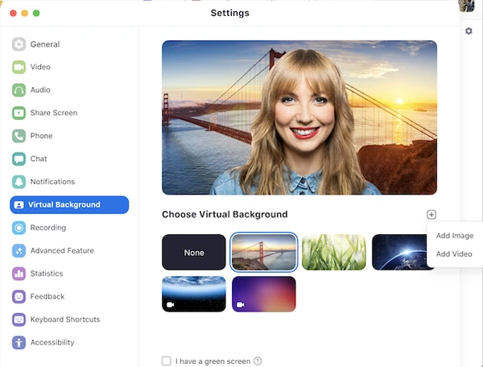Click the Phone settings icon
The image size is (483, 367).
point(19,136)
